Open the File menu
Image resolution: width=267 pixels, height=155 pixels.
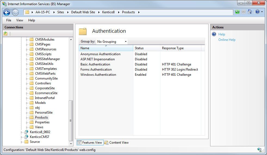pos(9,20)
